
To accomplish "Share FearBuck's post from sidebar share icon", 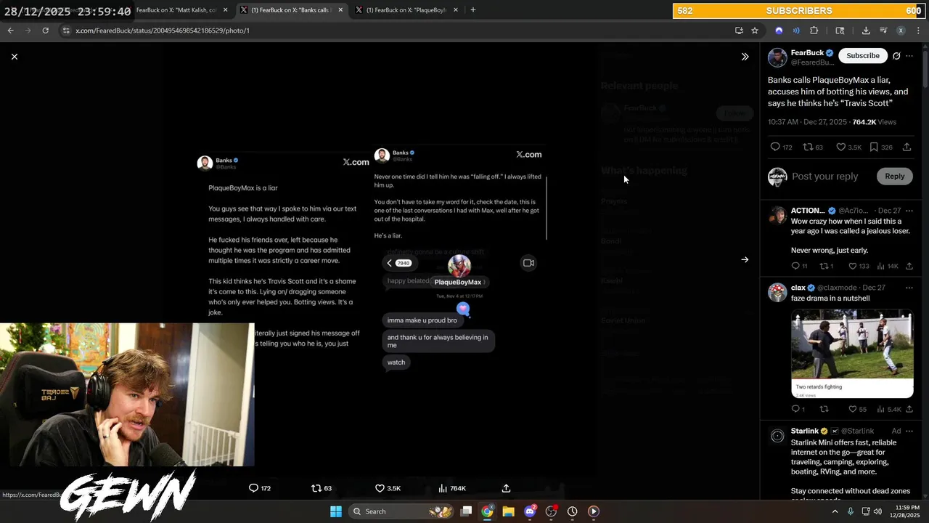I will click(907, 147).
